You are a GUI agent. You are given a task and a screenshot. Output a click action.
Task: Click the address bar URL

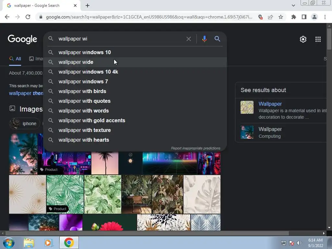[x=149, y=17]
